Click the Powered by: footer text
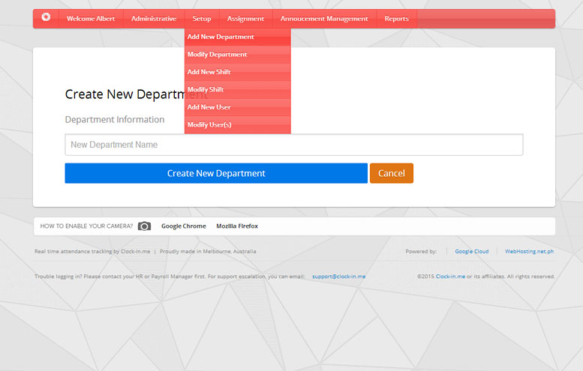 [x=421, y=251]
